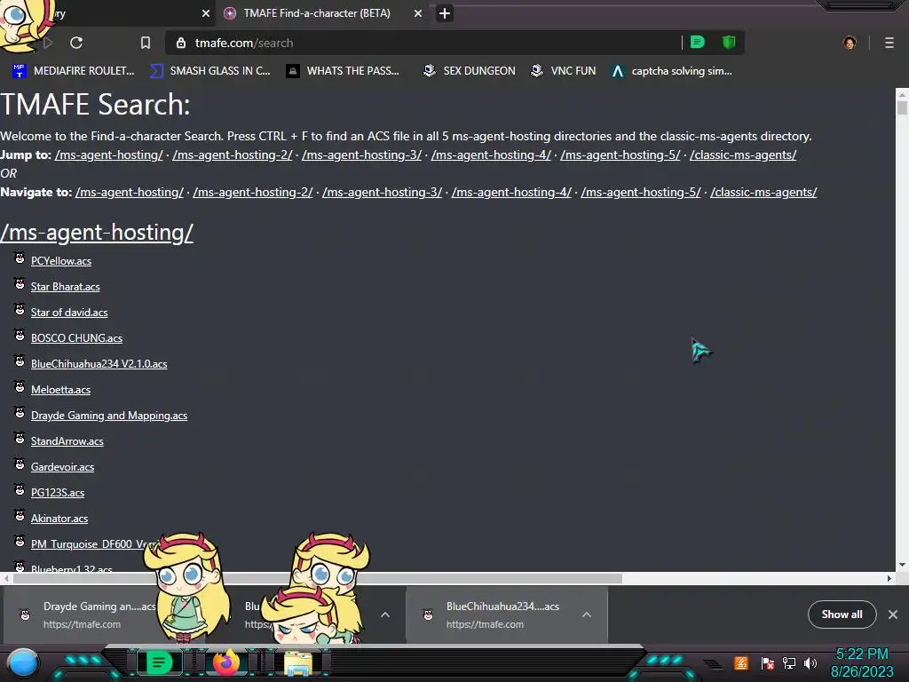This screenshot has width=909, height=682.
Task: Jump to the /ms-agent-hosting/ section
Action: click(x=109, y=155)
